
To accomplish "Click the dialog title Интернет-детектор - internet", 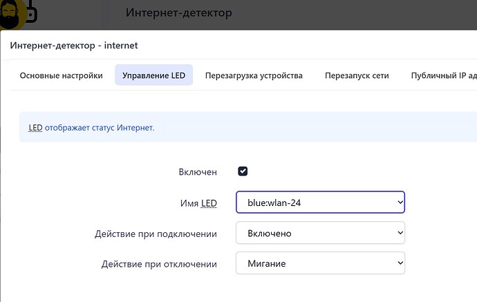I will coord(74,46).
